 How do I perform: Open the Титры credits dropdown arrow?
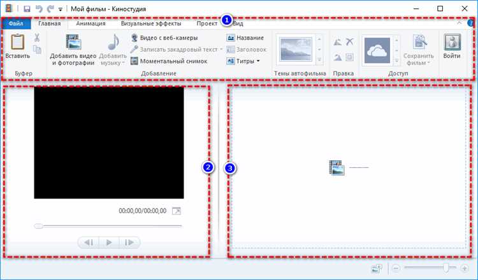(x=258, y=61)
